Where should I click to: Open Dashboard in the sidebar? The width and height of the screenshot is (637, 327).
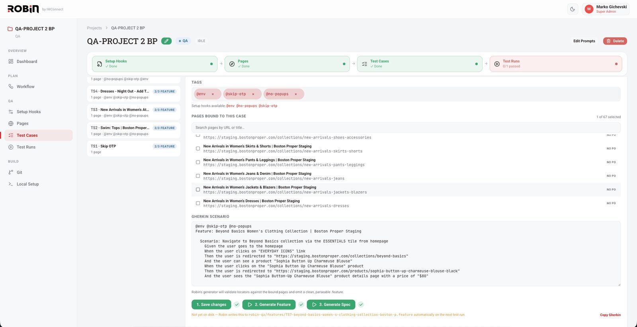click(39, 61)
